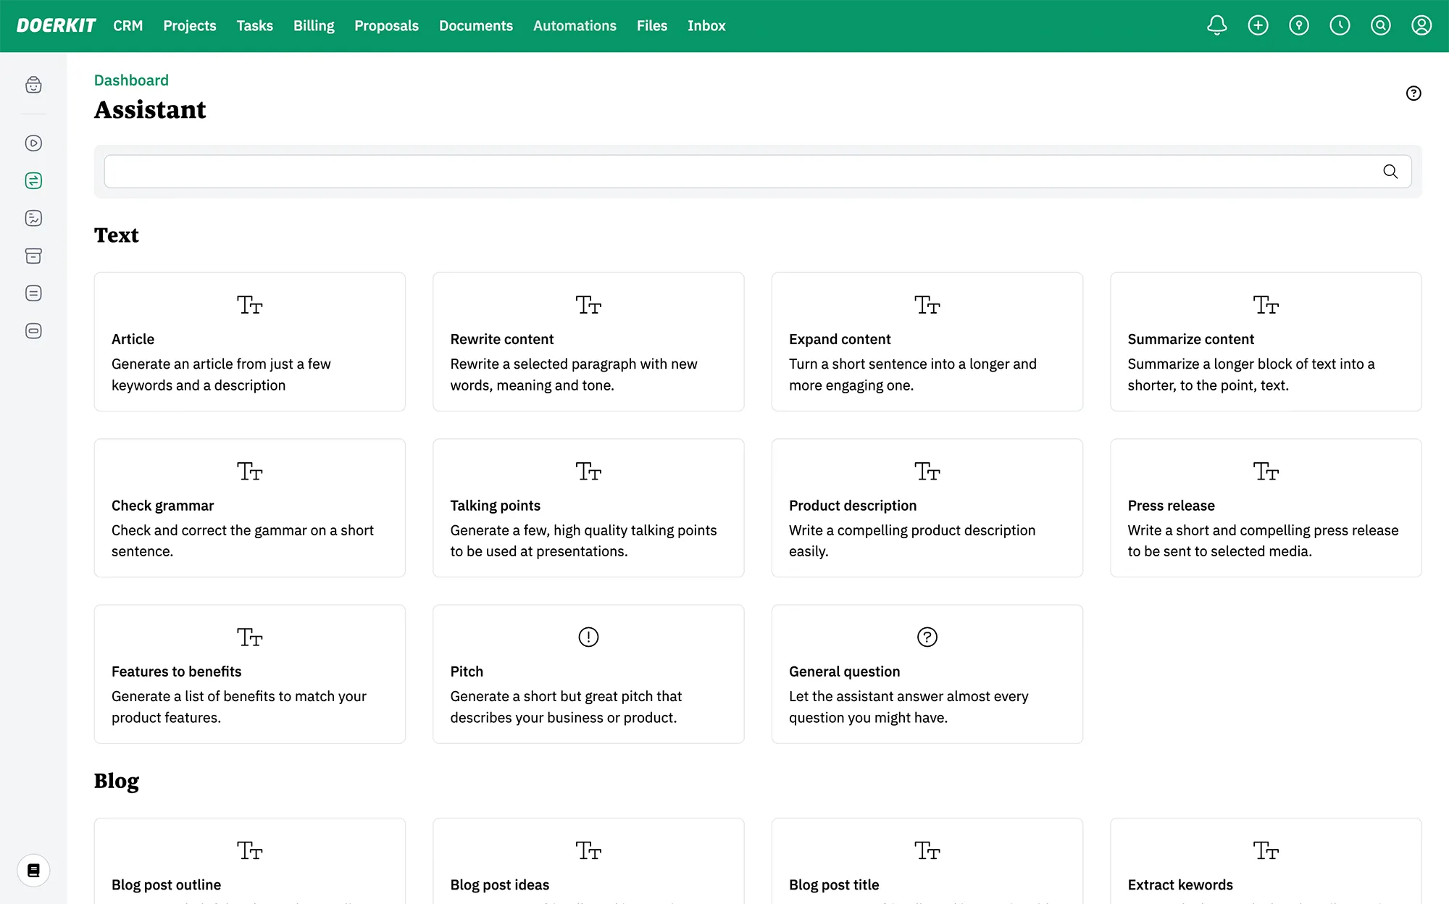Open the archive box sidebar icon
This screenshot has width=1449, height=904.
pos(33,256)
